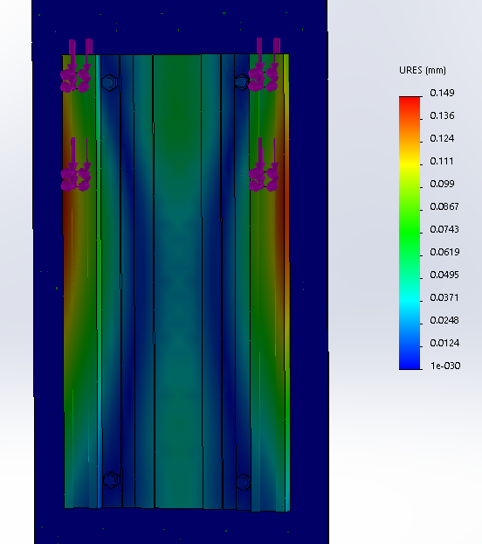Click the 0.111 legend label
The width and height of the screenshot is (482, 544).
[442, 161]
